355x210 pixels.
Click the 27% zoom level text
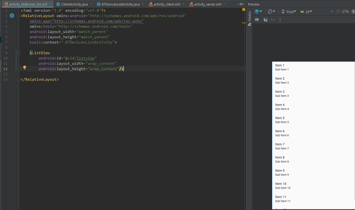345,12
